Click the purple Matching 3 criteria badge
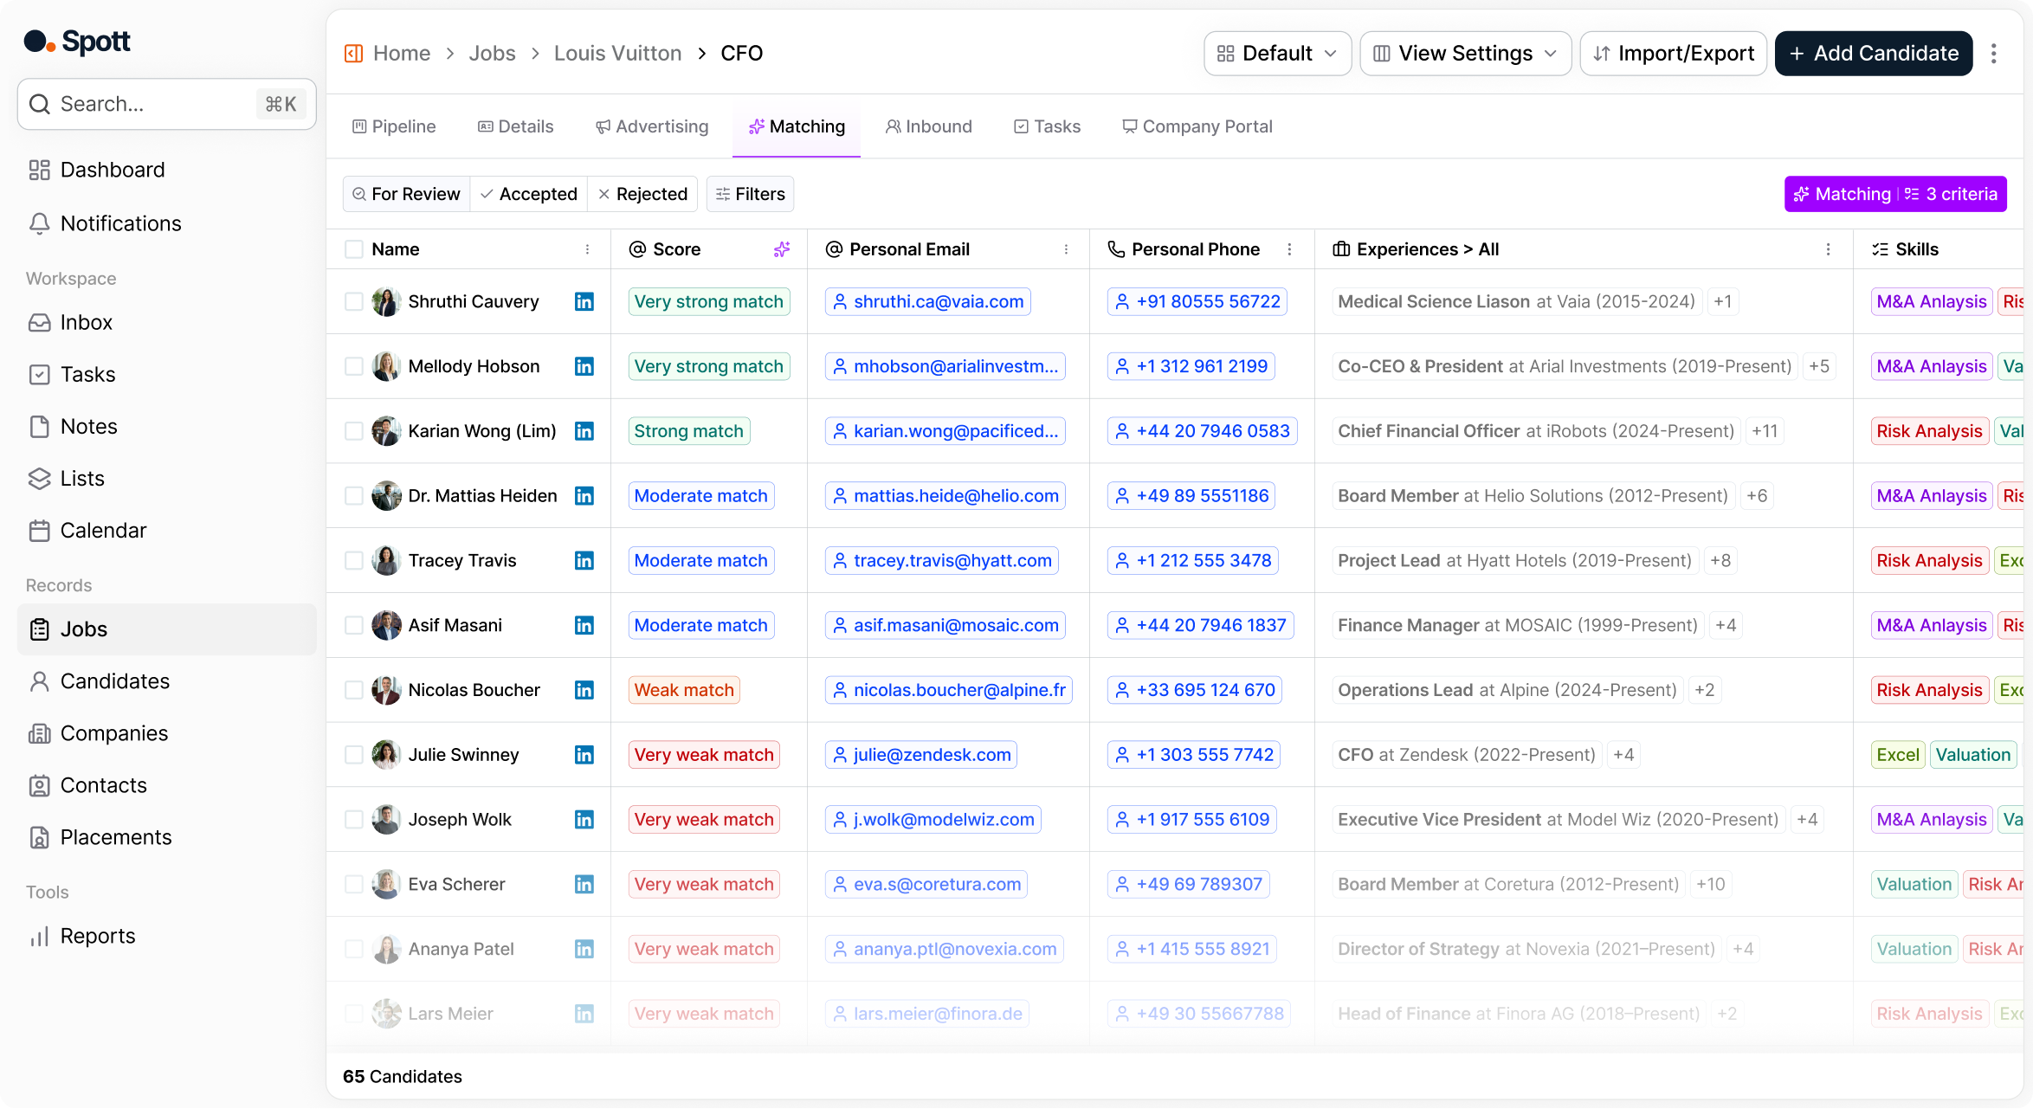This screenshot has width=2033, height=1109. (x=1895, y=194)
